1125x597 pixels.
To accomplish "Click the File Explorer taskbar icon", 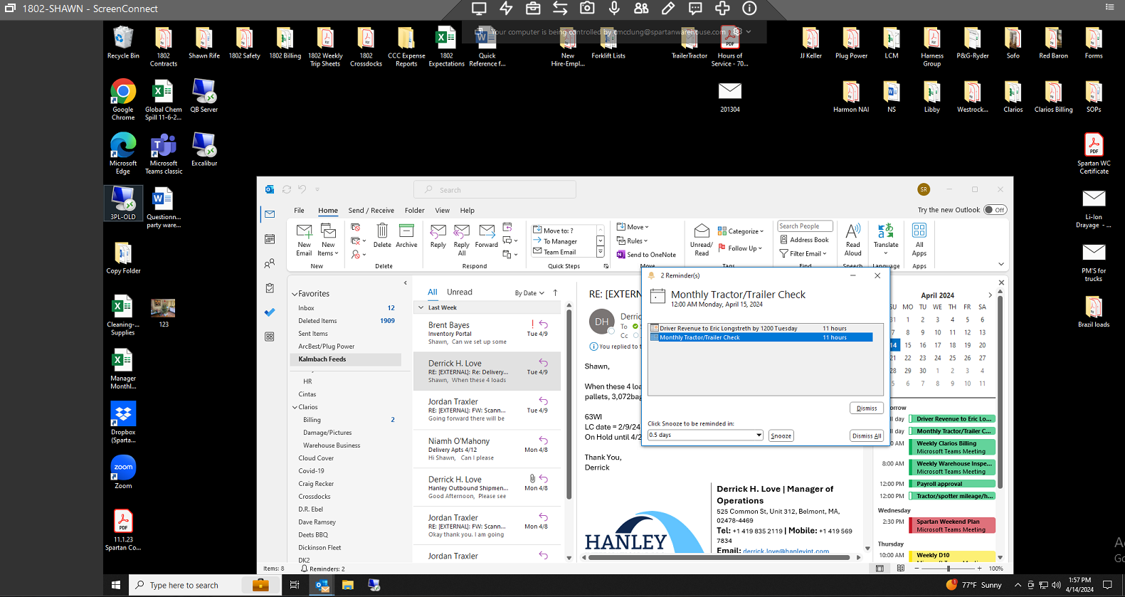I will point(348,585).
